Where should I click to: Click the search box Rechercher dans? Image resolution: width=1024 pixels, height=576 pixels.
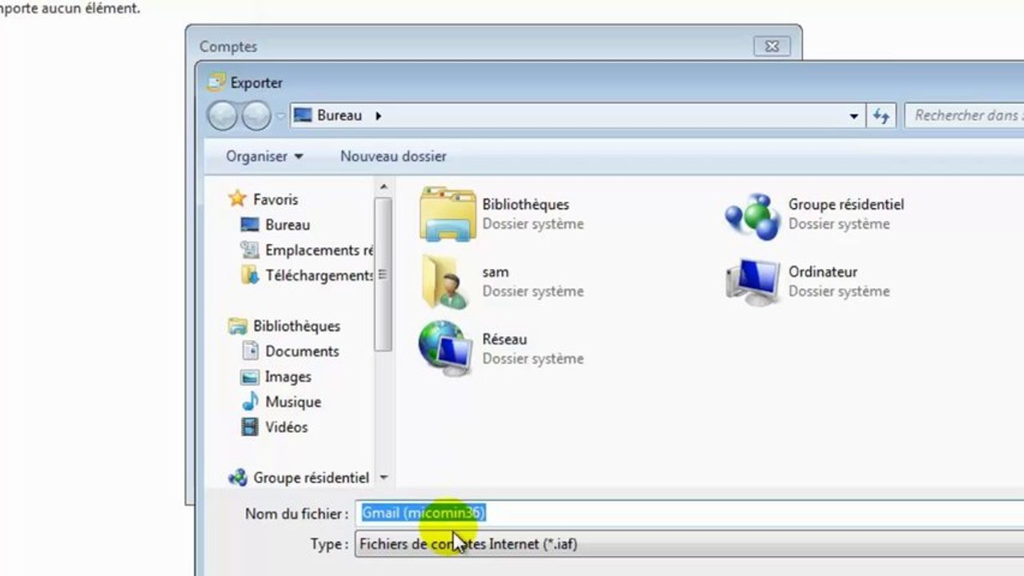[x=964, y=116]
